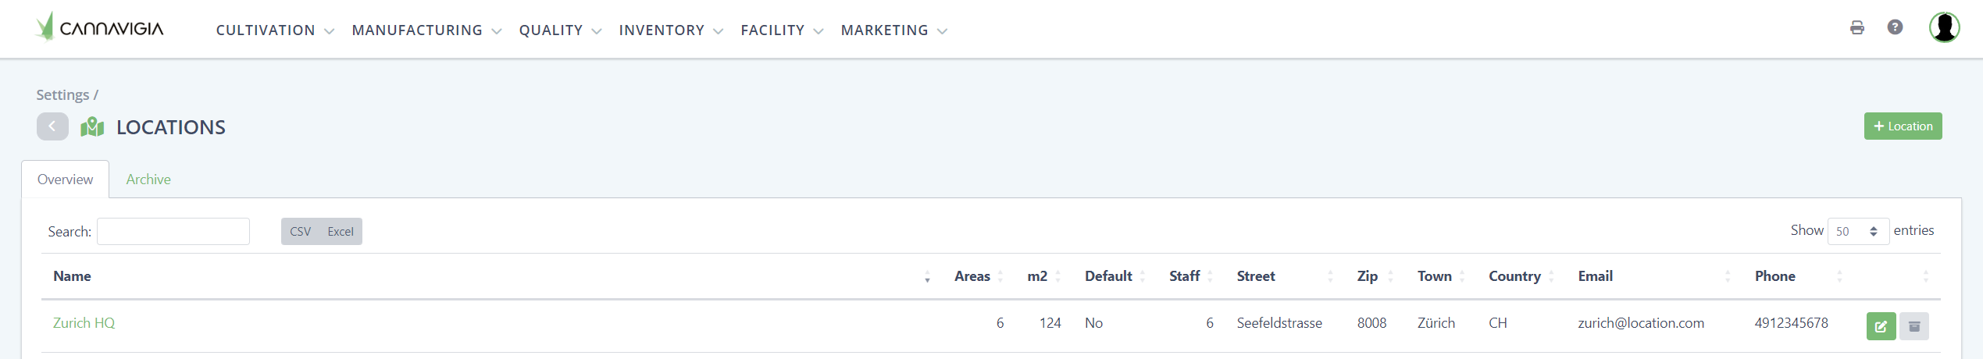Click the back arrow beside Locations

(x=52, y=126)
